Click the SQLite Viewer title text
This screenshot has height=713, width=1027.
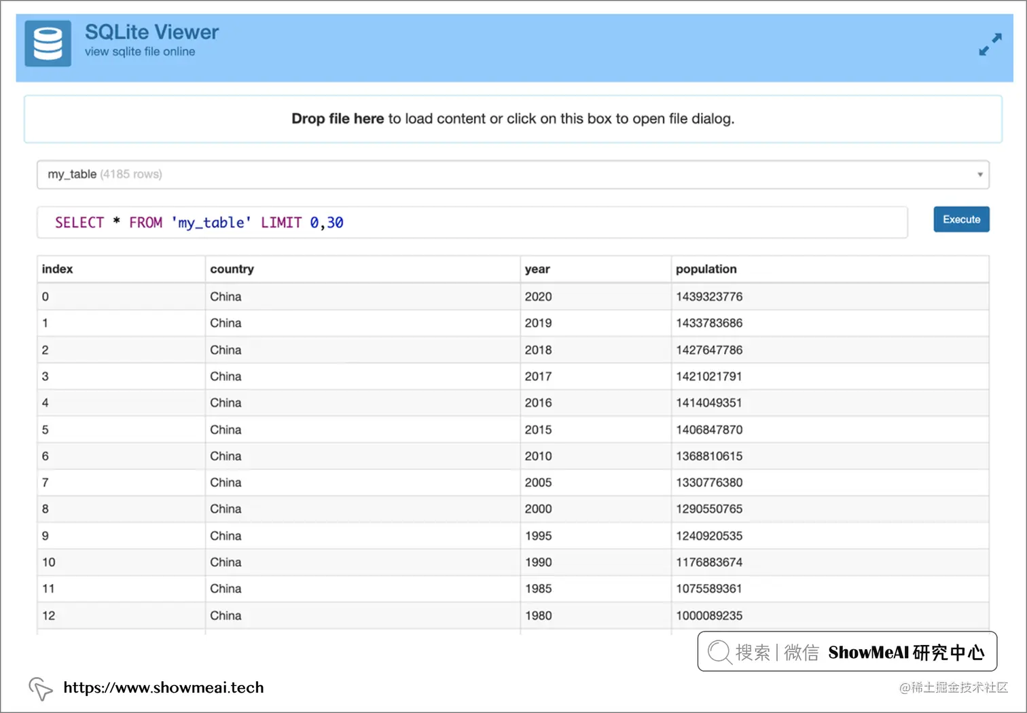(x=151, y=32)
